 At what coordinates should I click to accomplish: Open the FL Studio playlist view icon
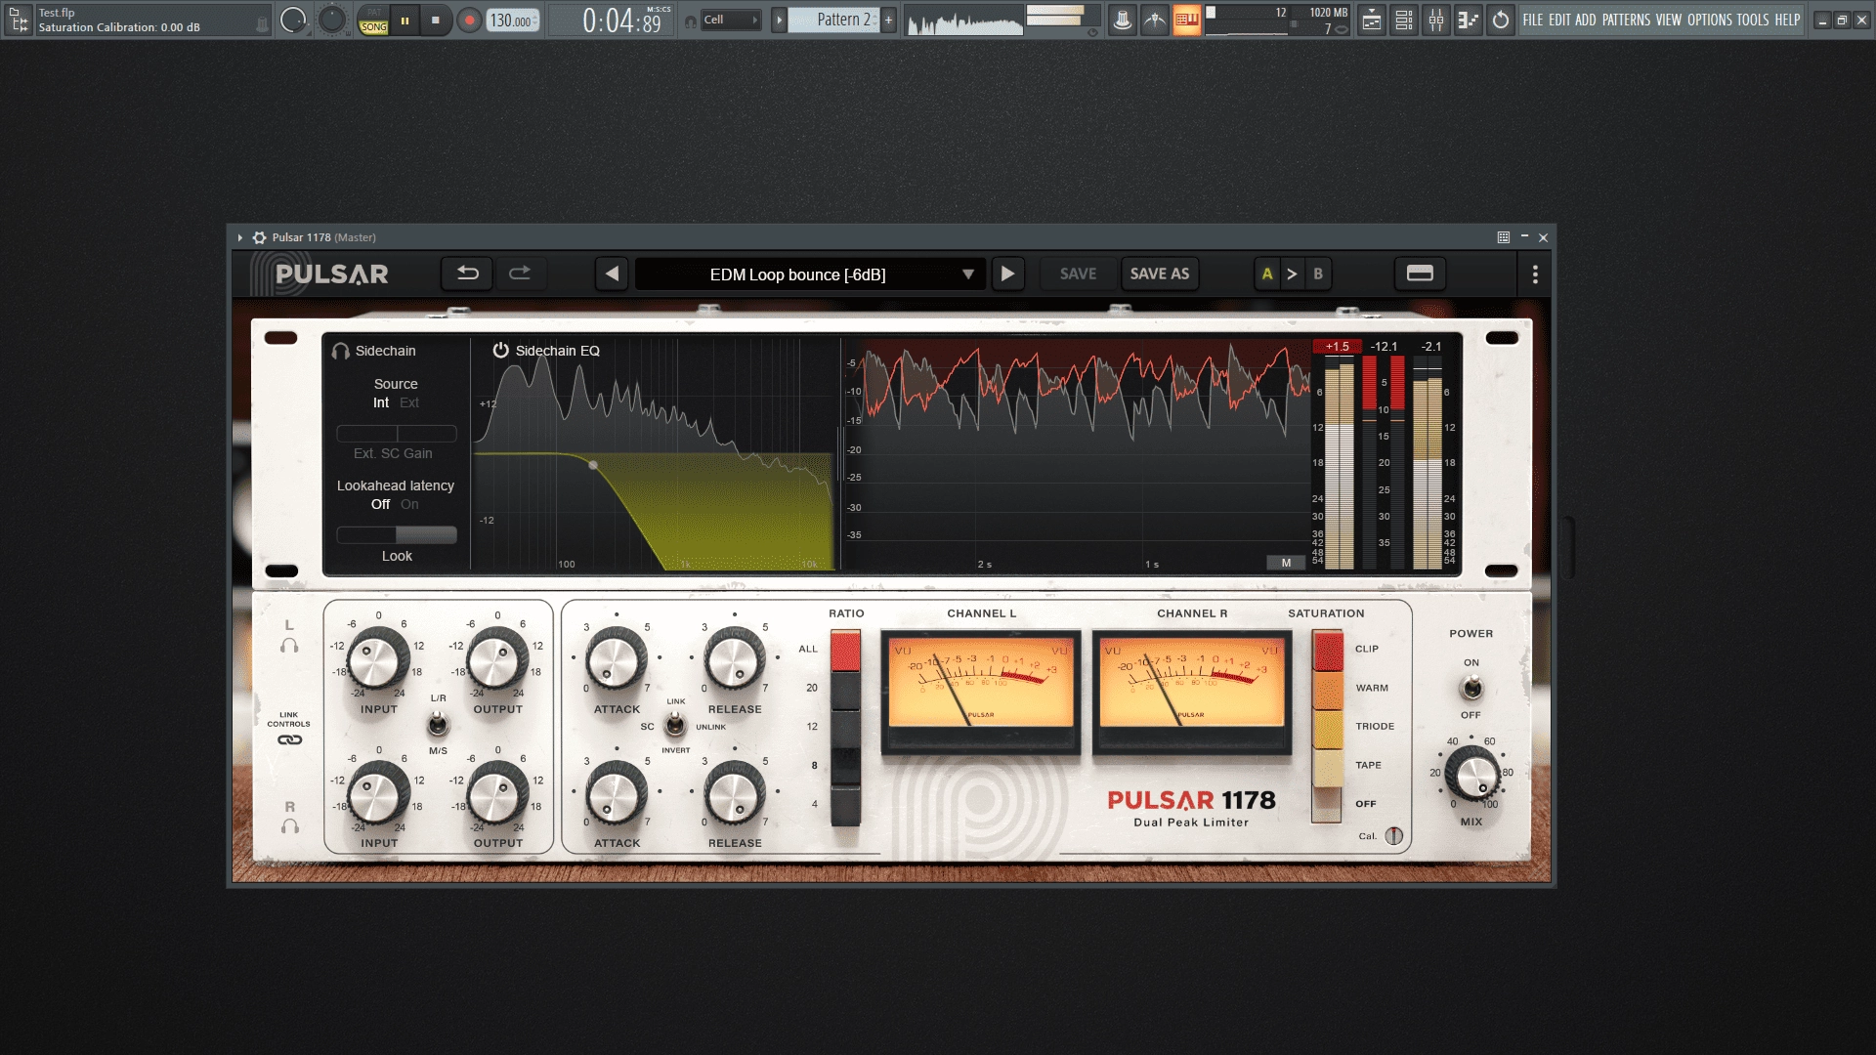pyautogui.click(x=1372, y=20)
